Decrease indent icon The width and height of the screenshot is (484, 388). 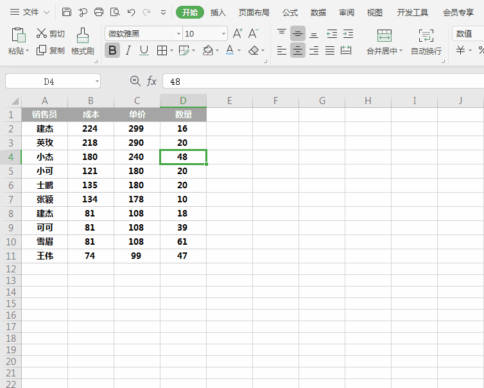[x=332, y=33]
